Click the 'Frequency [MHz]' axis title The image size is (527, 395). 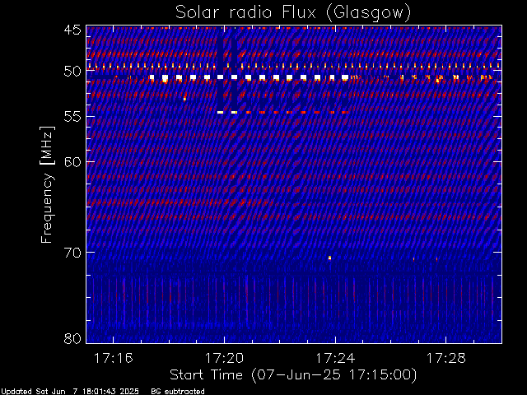[x=47, y=184]
